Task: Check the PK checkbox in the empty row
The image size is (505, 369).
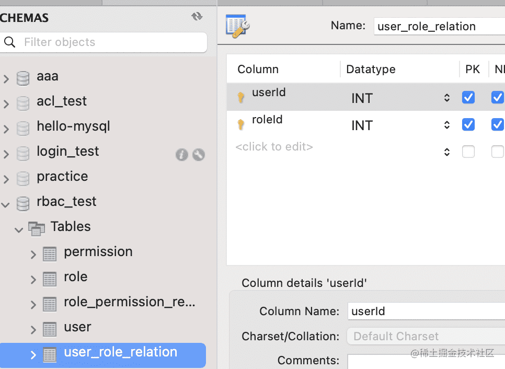Action: coord(468,152)
